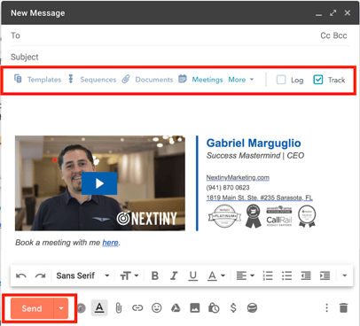Click the paperclip attach files icon
360x326 pixels.
pos(119,308)
